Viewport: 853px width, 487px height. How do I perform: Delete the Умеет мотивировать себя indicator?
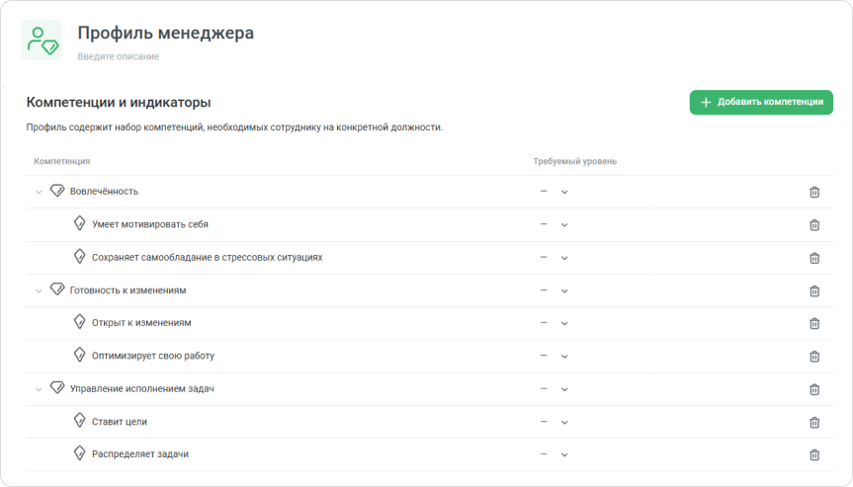(814, 224)
